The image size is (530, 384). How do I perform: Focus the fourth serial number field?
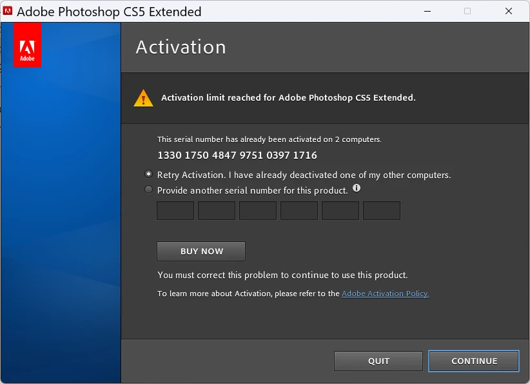coord(299,211)
